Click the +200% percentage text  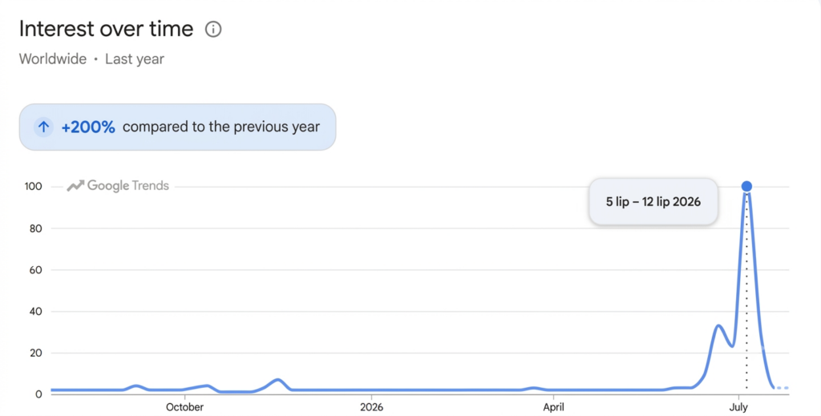(x=88, y=127)
